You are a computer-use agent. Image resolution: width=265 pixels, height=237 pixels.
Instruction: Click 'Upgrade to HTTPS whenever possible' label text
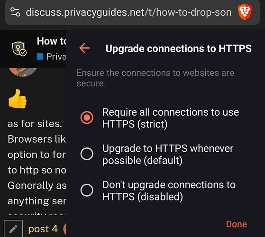[168, 154]
